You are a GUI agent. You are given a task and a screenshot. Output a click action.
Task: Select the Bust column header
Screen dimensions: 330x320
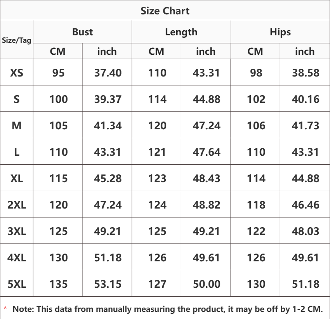click(x=82, y=32)
